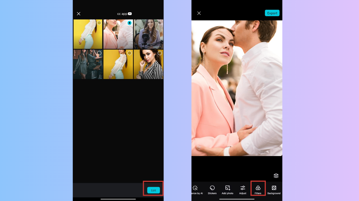
Task: Deselect the pink blazer couple photo's circle
Action: pos(129,23)
